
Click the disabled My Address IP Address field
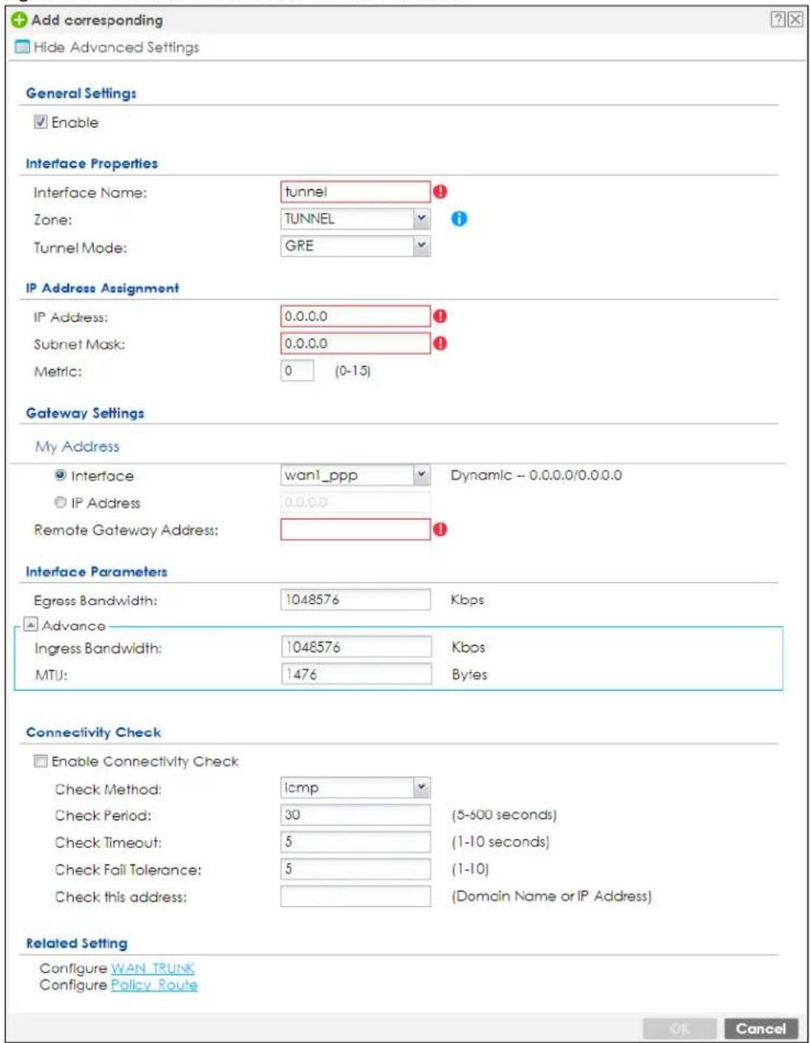pyautogui.click(x=356, y=503)
